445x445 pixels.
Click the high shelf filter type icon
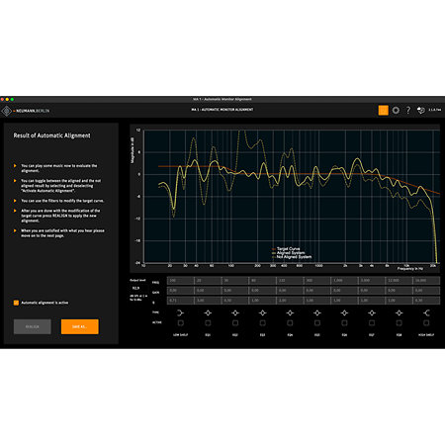click(x=426, y=312)
